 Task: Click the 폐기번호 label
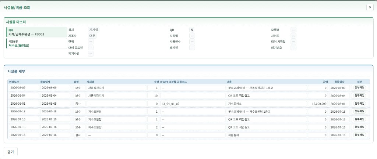pos(276,48)
